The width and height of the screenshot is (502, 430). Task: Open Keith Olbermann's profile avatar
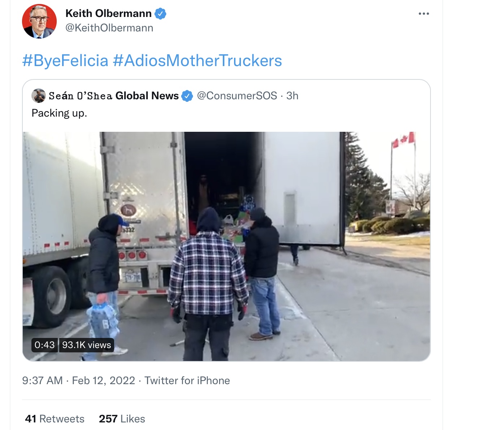(x=39, y=21)
